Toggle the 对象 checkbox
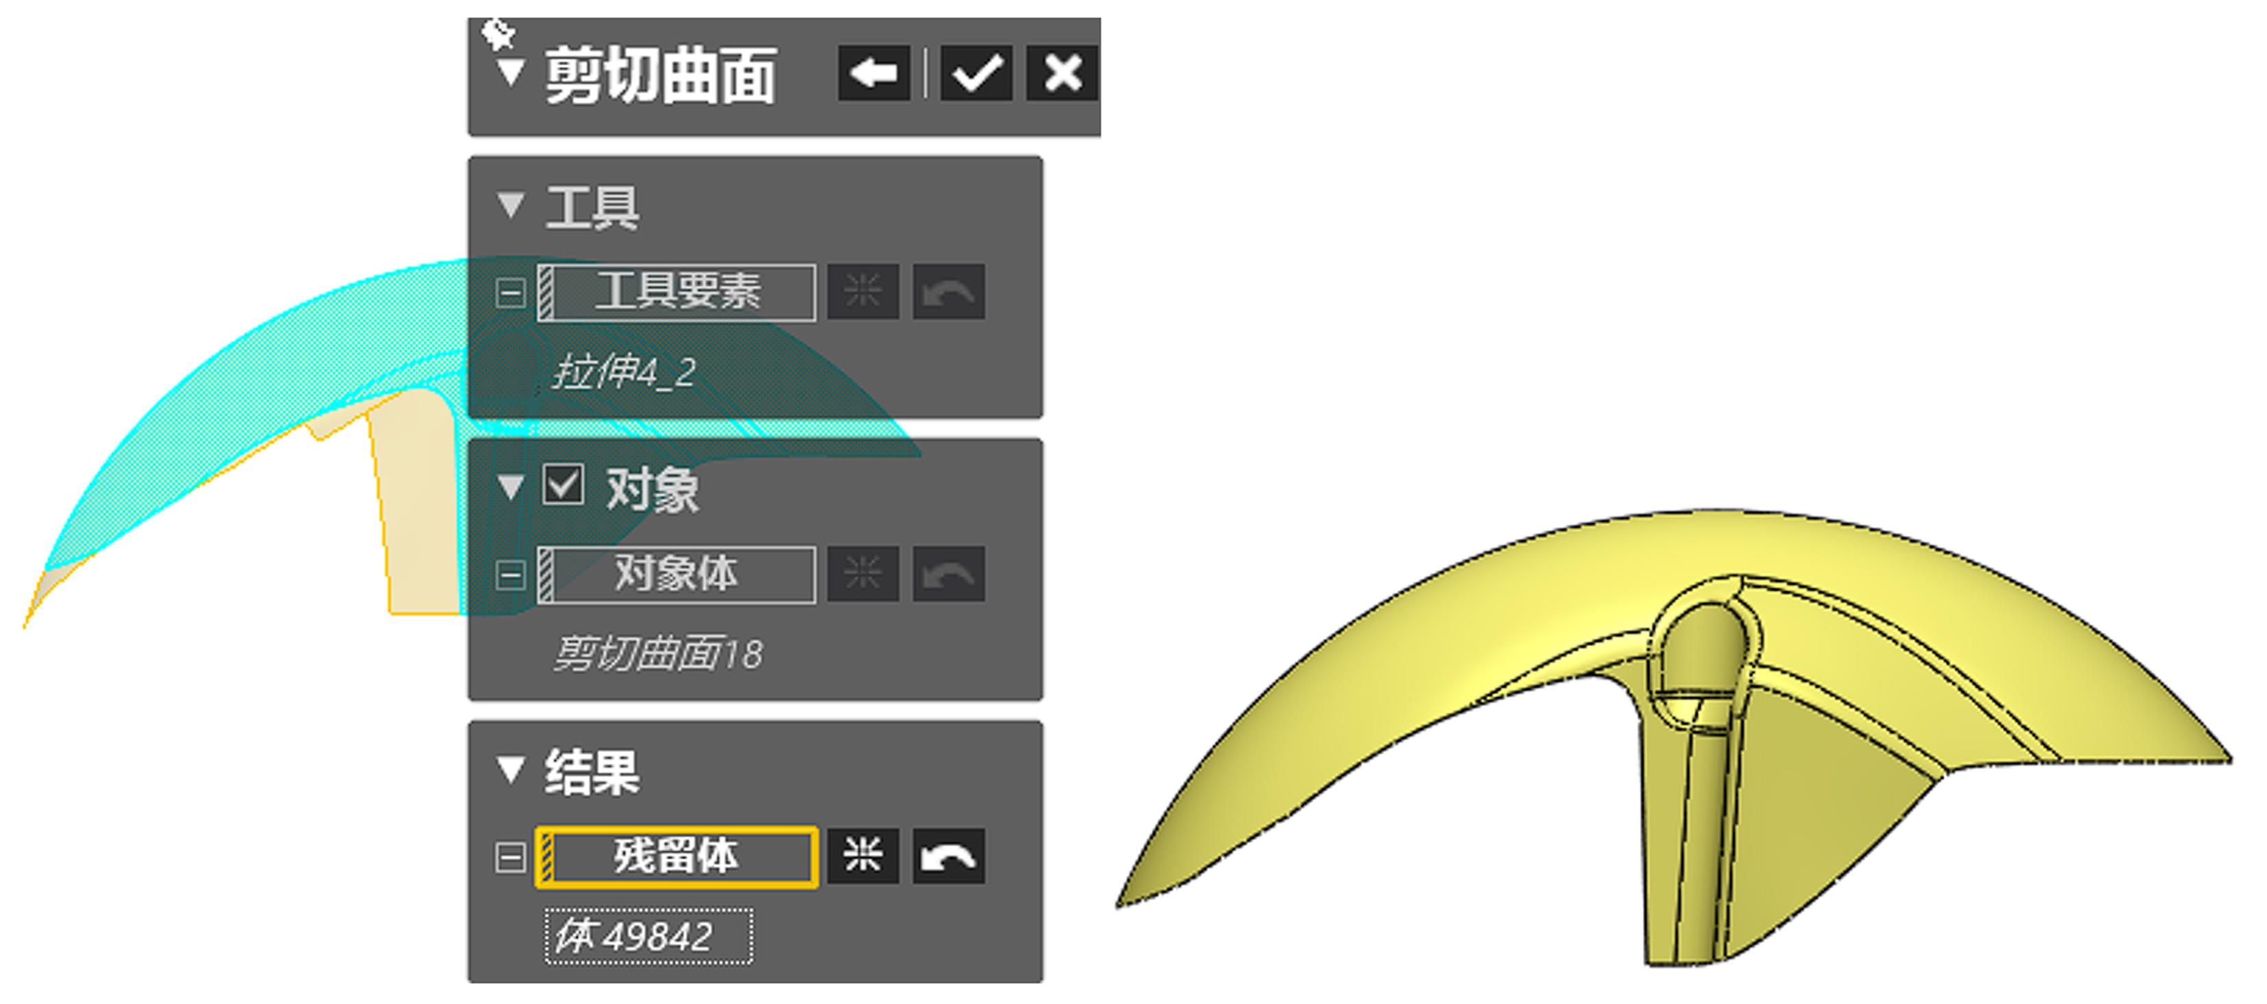The width and height of the screenshot is (2267, 1004). pyautogui.click(x=562, y=485)
